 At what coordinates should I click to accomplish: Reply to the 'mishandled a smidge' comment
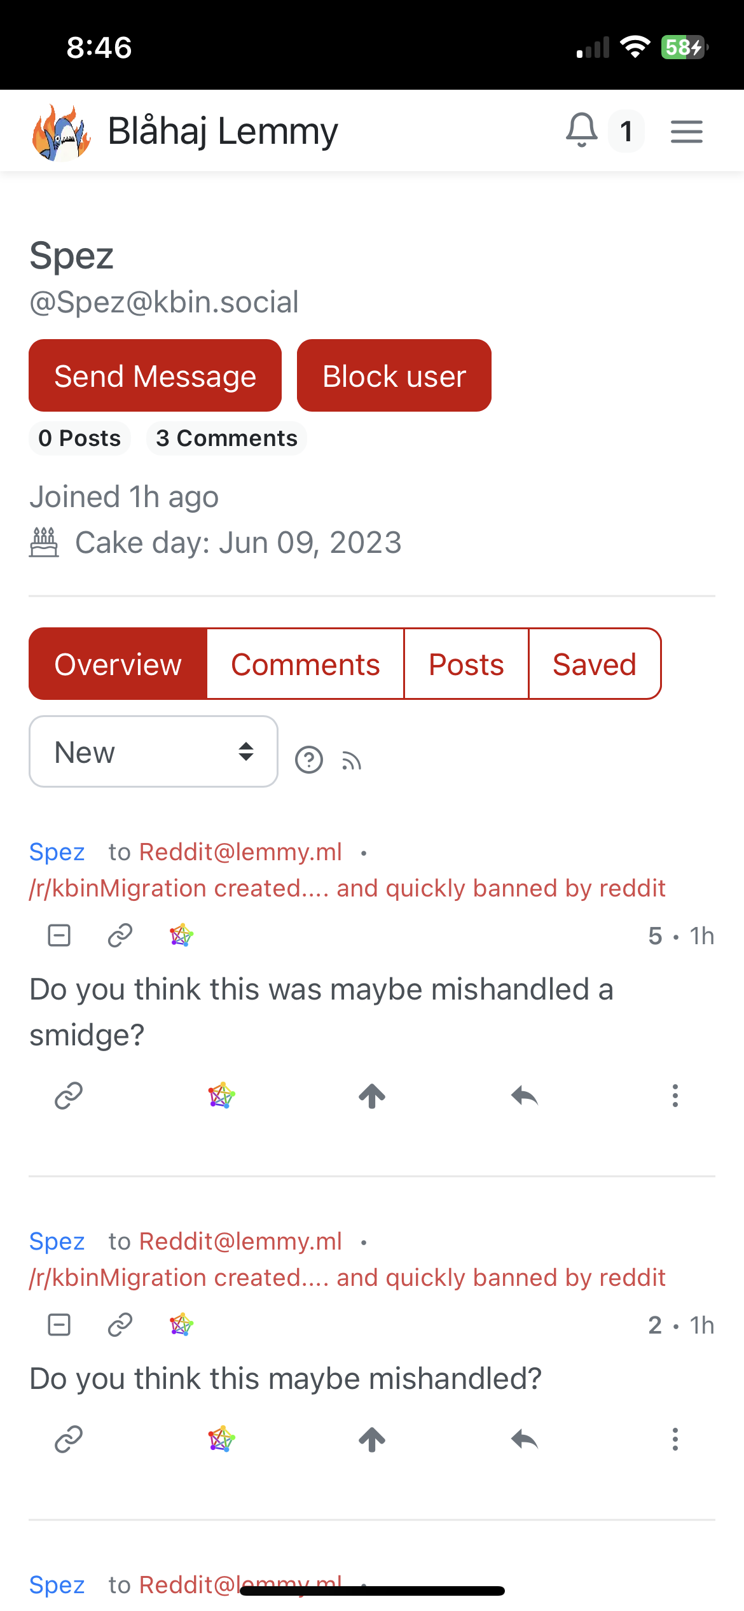click(x=525, y=1096)
